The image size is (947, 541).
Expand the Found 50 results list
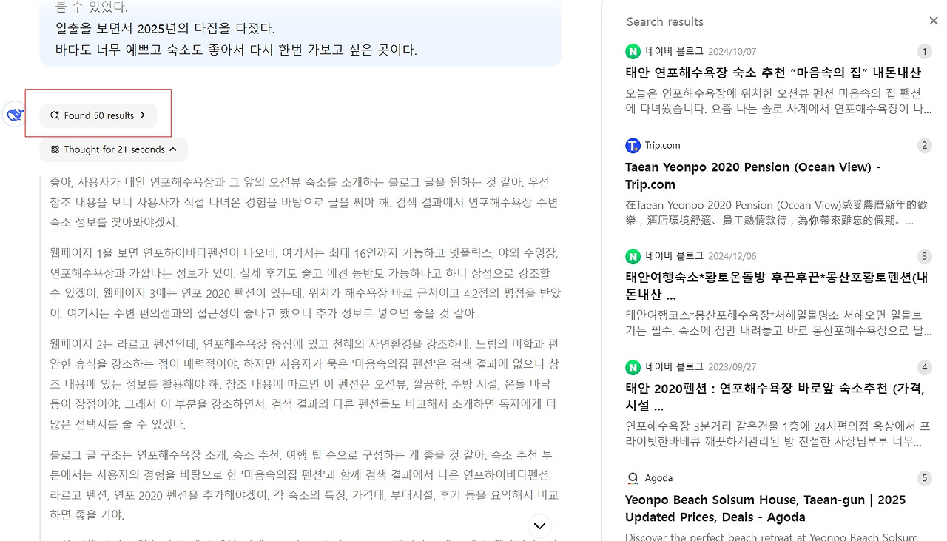coord(98,115)
